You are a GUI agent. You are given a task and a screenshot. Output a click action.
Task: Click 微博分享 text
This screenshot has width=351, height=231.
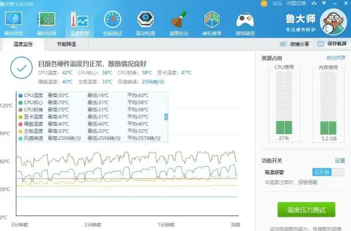(300, 44)
